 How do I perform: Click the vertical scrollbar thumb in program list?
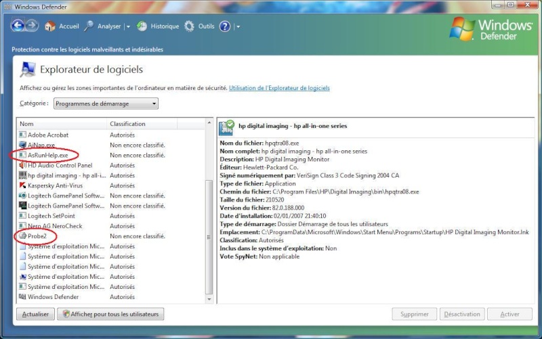point(209,237)
